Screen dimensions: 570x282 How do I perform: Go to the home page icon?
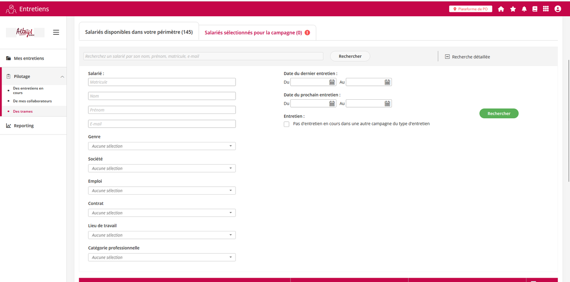(x=501, y=9)
